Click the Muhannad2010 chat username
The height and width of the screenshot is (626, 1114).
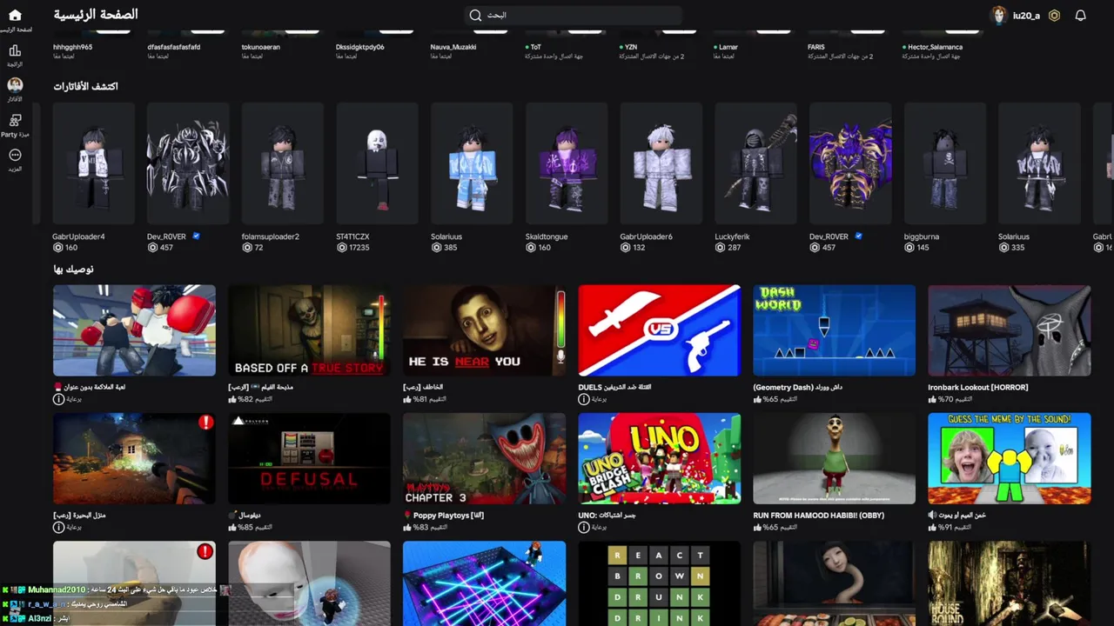tap(57, 590)
